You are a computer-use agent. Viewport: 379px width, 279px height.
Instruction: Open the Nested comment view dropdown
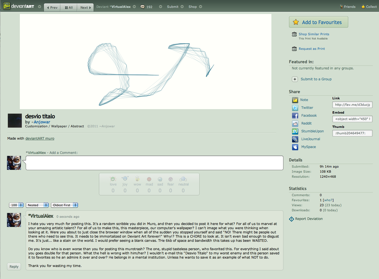[x=37, y=205]
